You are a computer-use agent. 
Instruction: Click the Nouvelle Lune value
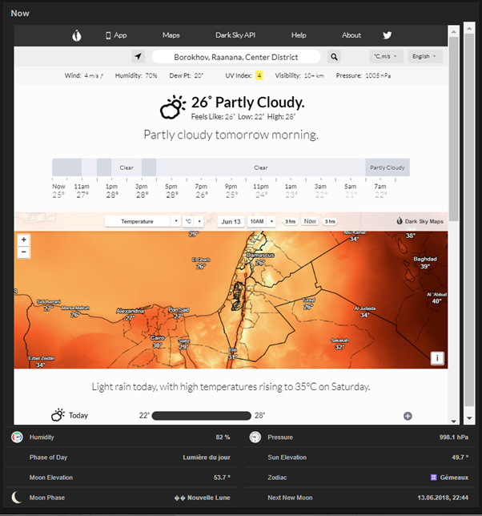coord(202,498)
